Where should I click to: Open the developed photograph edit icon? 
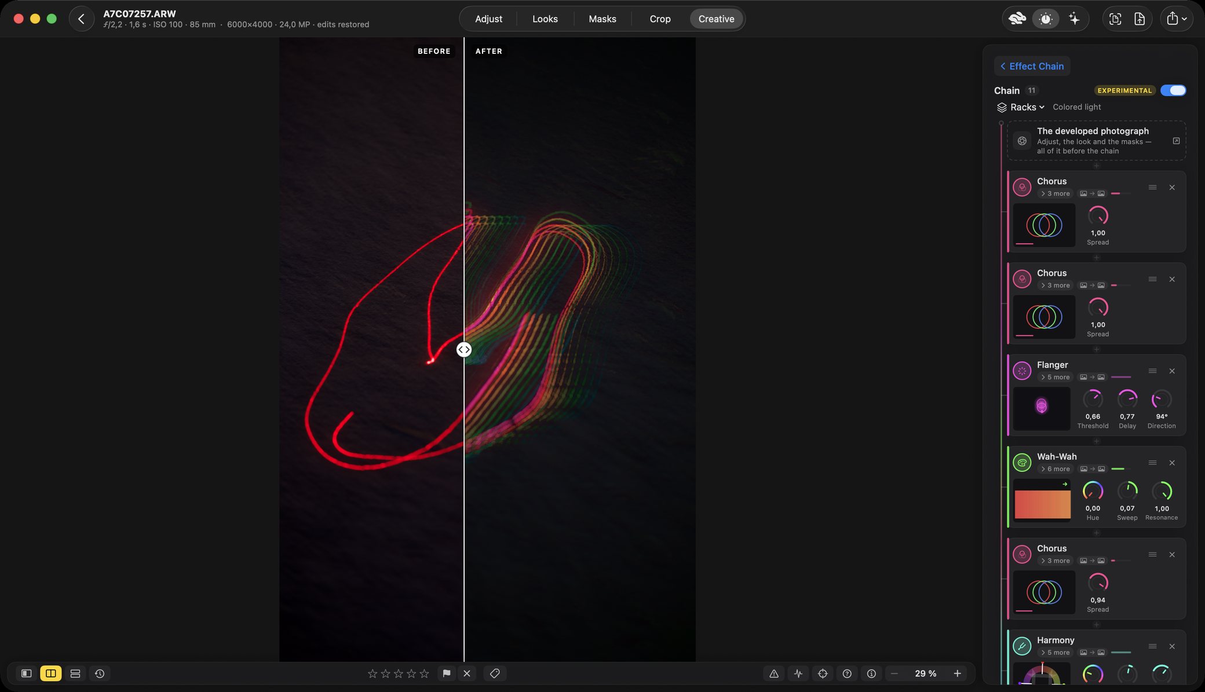1176,141
